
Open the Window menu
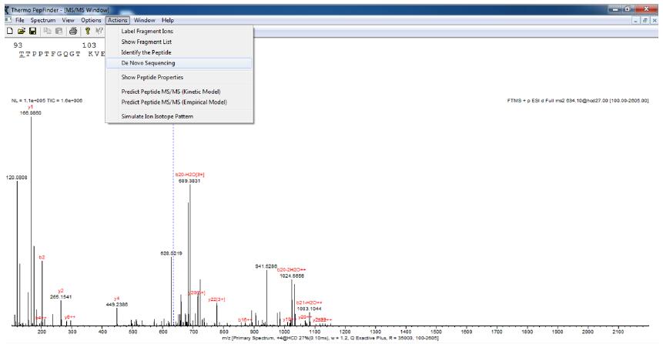(x=142, y=19)
